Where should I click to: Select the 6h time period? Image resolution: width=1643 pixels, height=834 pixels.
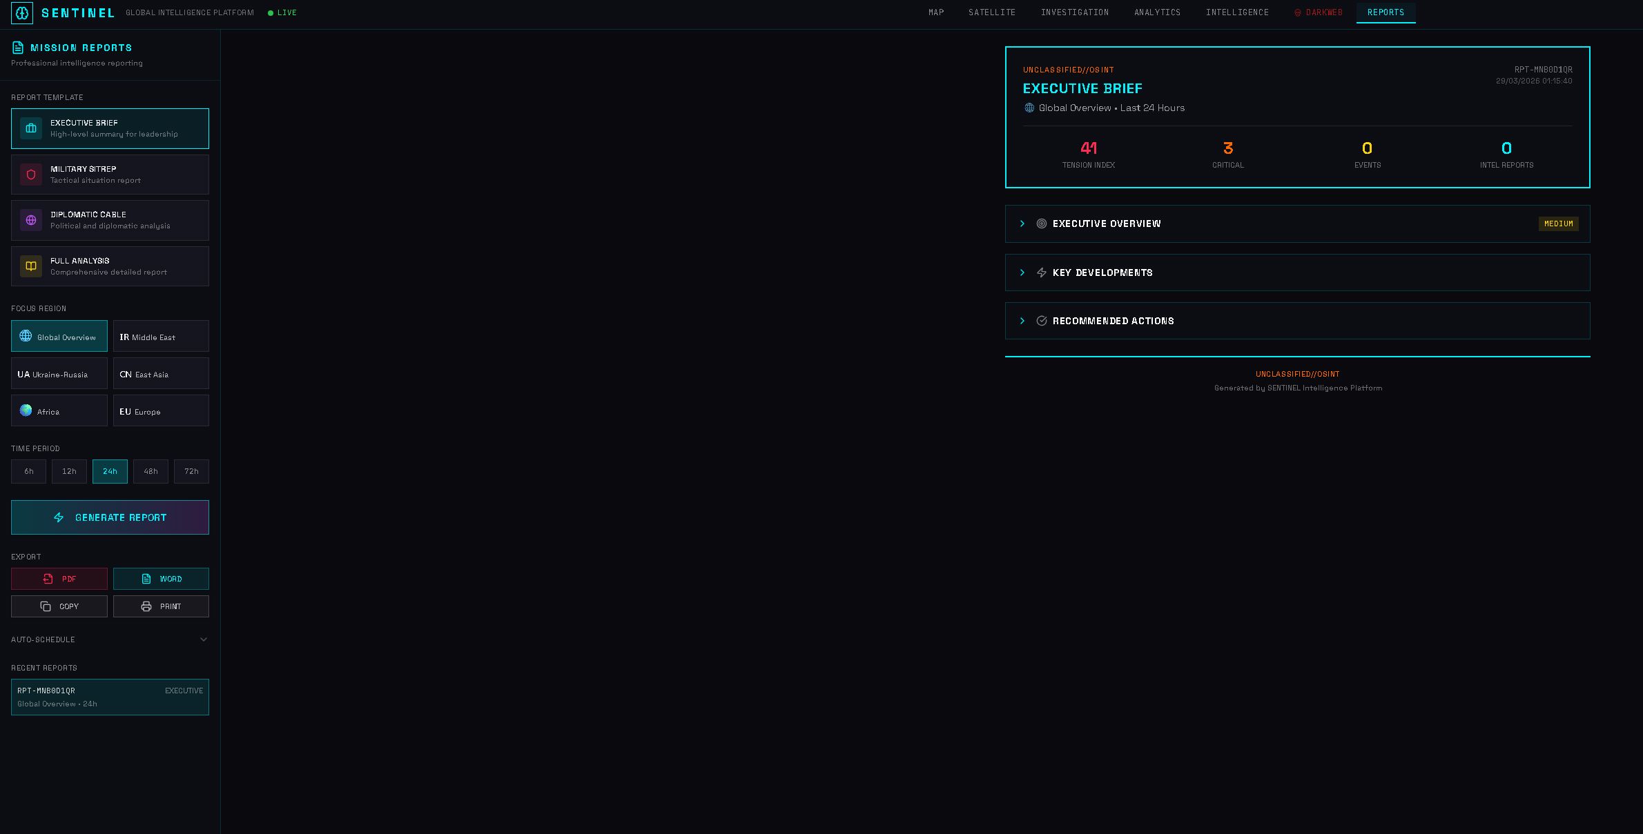tap(29, 472)
